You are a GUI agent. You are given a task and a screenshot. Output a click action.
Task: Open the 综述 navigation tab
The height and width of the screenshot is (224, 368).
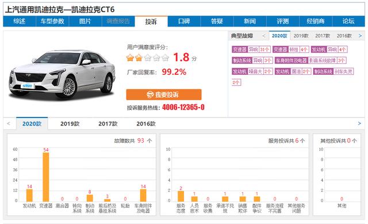coord(19,21)
